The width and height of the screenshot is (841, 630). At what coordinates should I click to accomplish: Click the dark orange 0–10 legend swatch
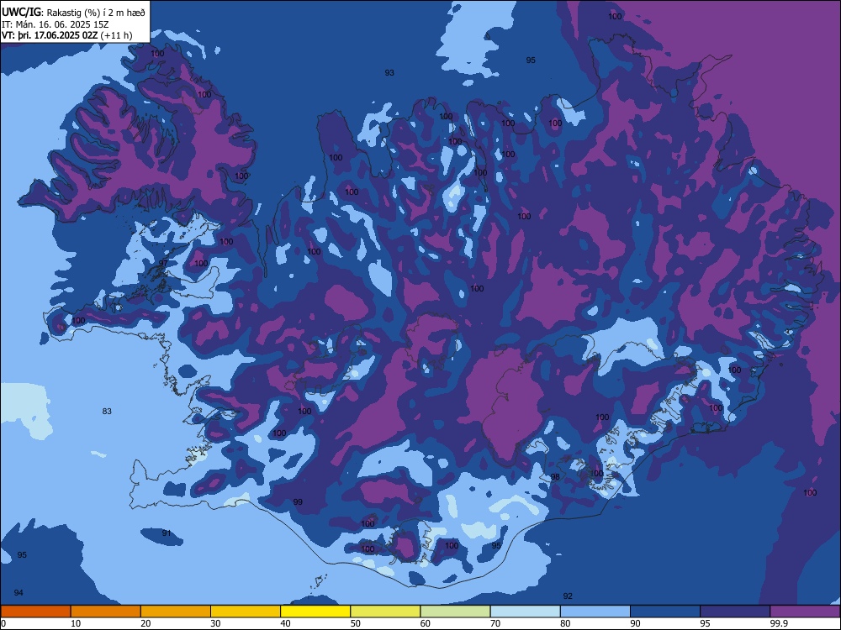pyautogui.click(x=35, y=612)
